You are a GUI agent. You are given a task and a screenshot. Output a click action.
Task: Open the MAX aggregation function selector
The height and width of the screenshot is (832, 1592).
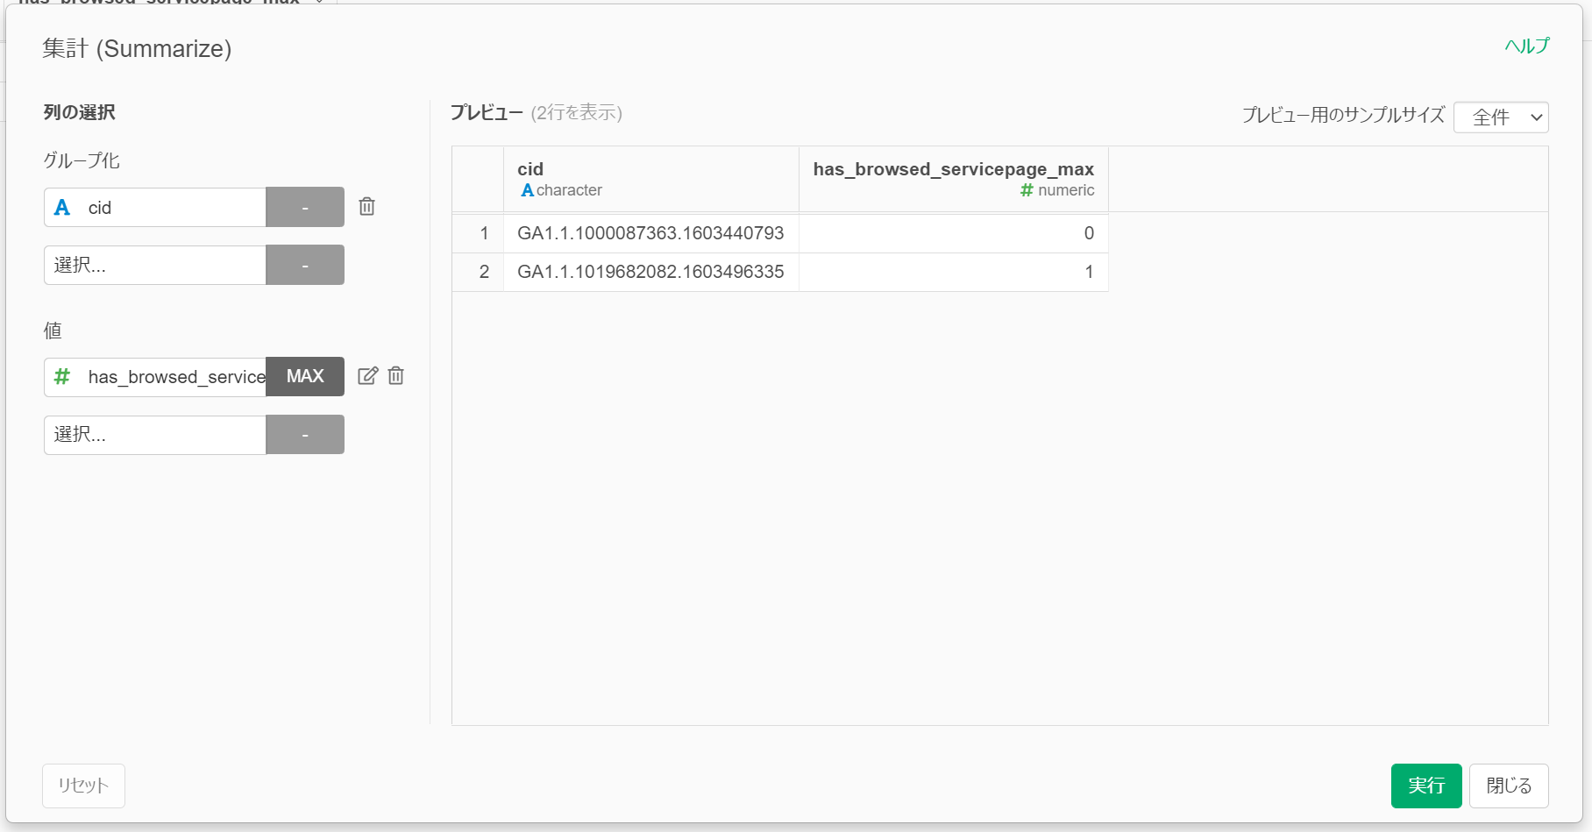305,377
